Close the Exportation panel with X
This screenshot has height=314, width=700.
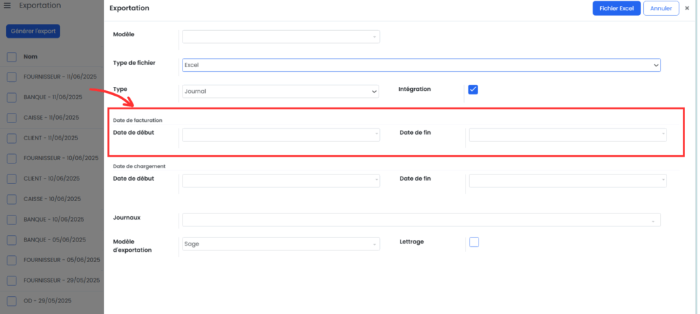pos(687,8)
